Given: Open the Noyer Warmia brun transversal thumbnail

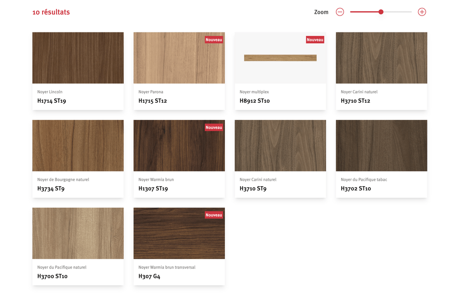Looking at the screenshot, I should pyautogui.click(x=179, y=233).
